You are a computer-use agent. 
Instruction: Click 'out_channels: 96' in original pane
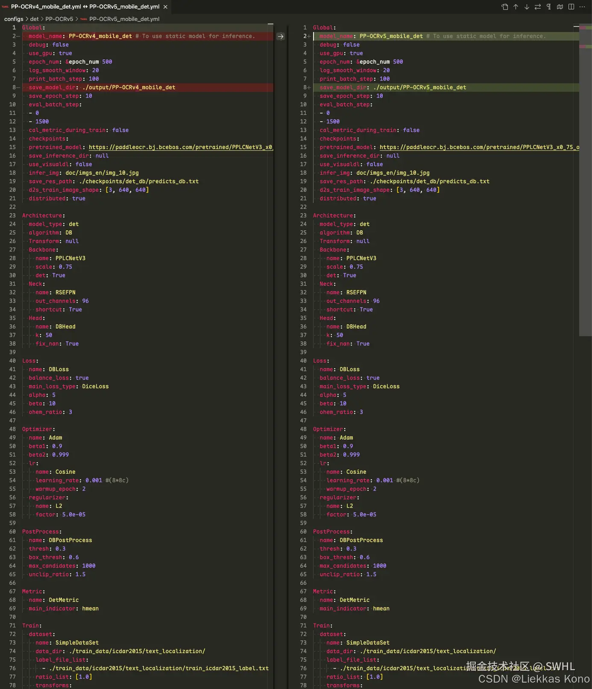(x=62, y=301)
